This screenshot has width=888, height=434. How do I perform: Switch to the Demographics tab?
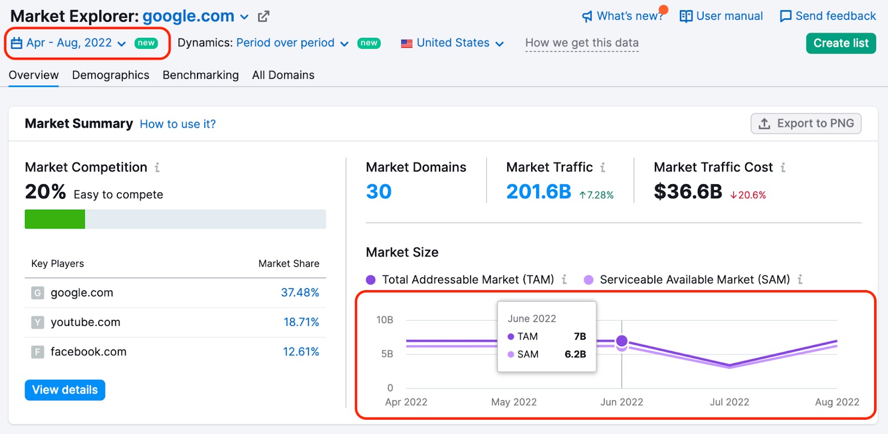pos(110,75)
